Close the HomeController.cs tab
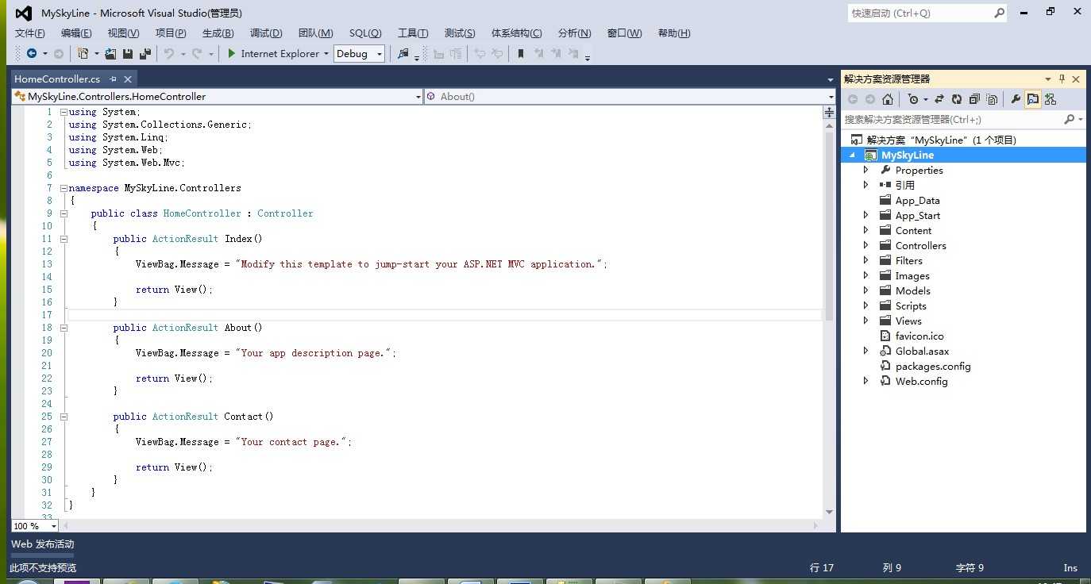Viewport: 1091px width, 584px height. [x=127, y=79]
